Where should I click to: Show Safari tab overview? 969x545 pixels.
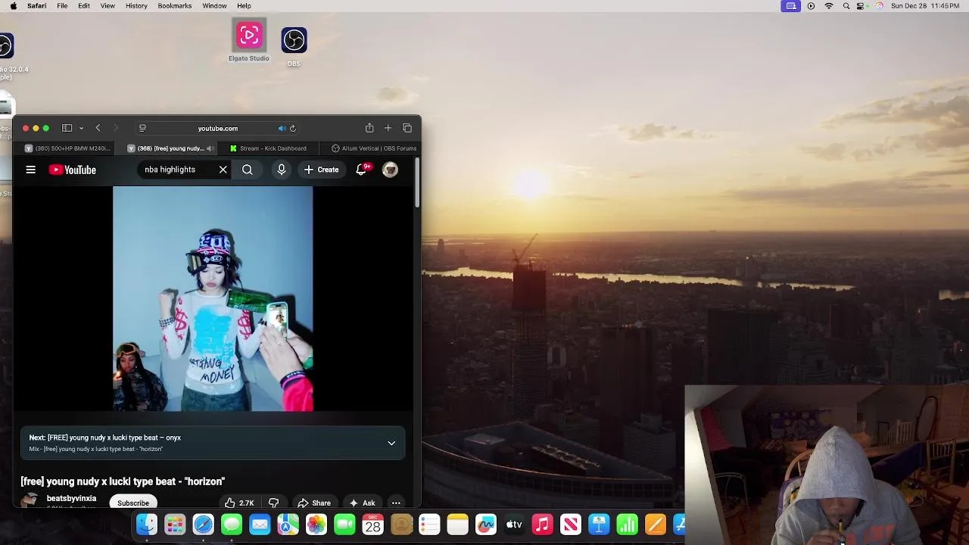point(407,128)
